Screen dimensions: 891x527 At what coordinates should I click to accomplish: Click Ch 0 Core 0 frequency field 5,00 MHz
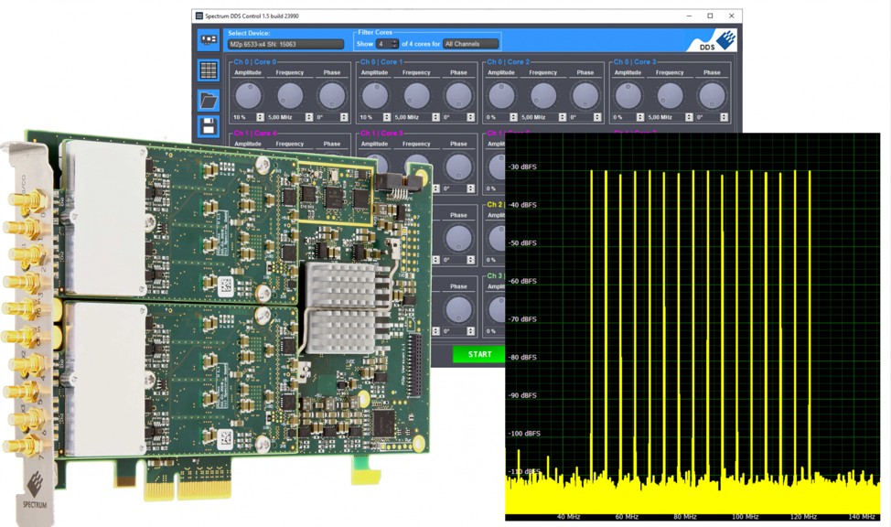click(x=285, y=117)
